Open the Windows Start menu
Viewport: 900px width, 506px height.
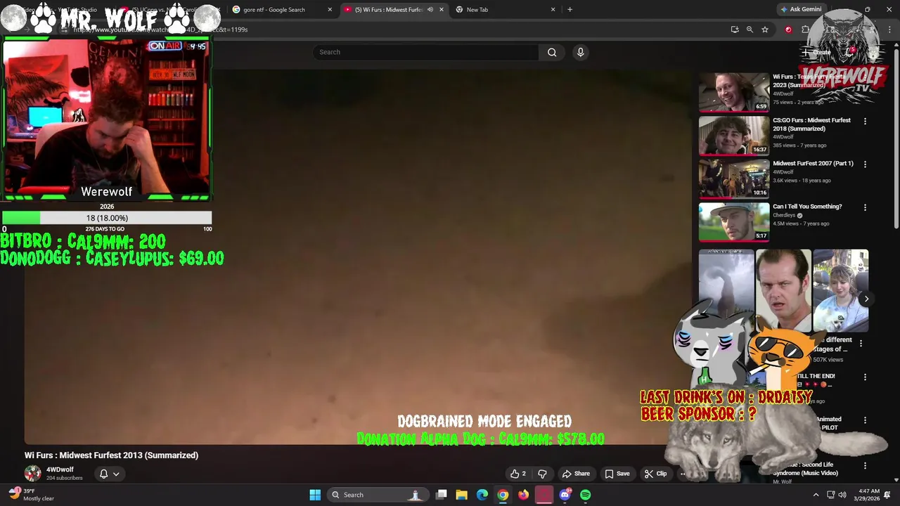click(x=315, y=495)
